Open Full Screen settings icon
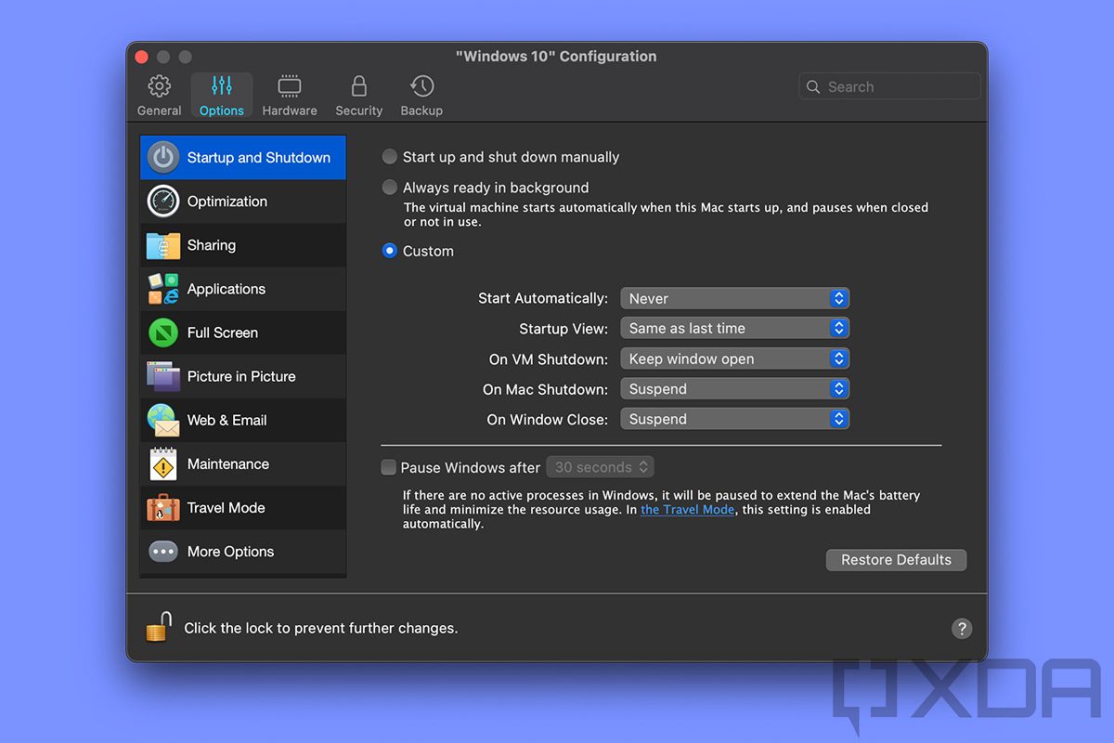Screen dimensions: 1114x743 coord(163,332)
